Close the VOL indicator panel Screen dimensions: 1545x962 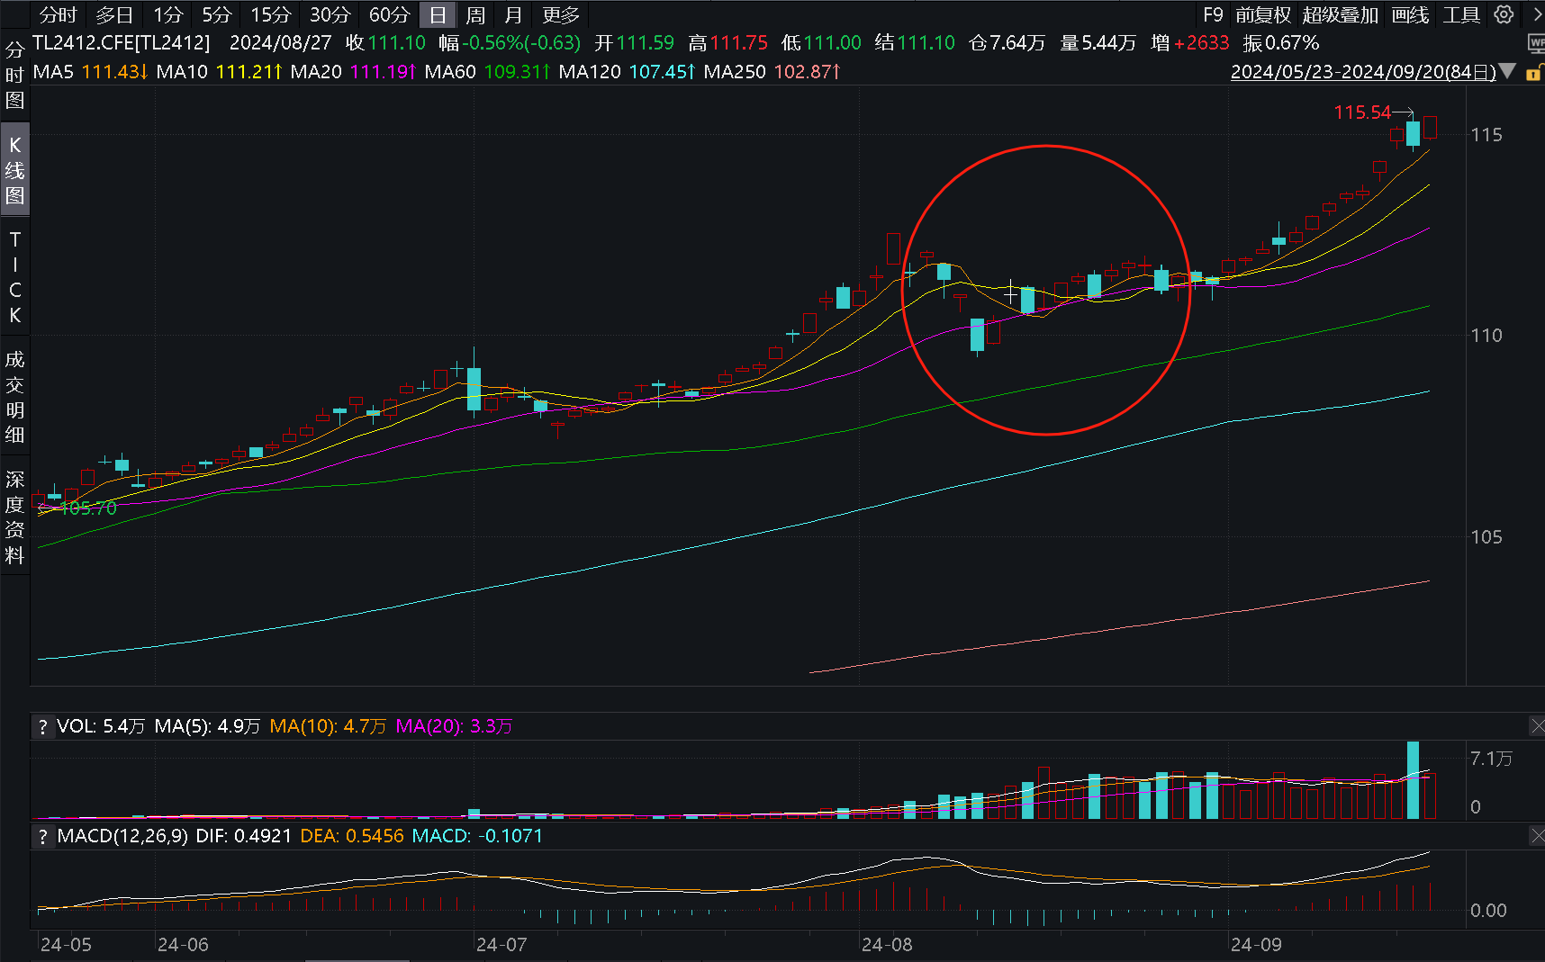[1536, 725]
